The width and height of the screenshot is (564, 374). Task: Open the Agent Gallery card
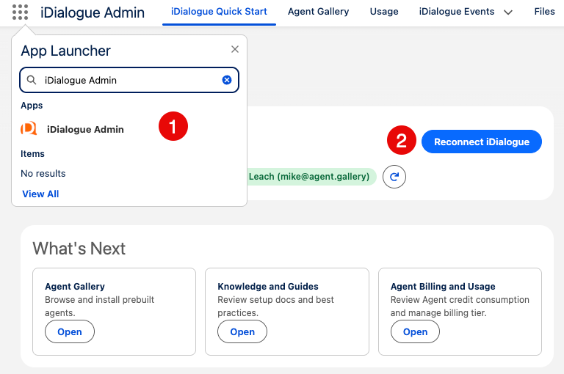click(x=70, y=331)
